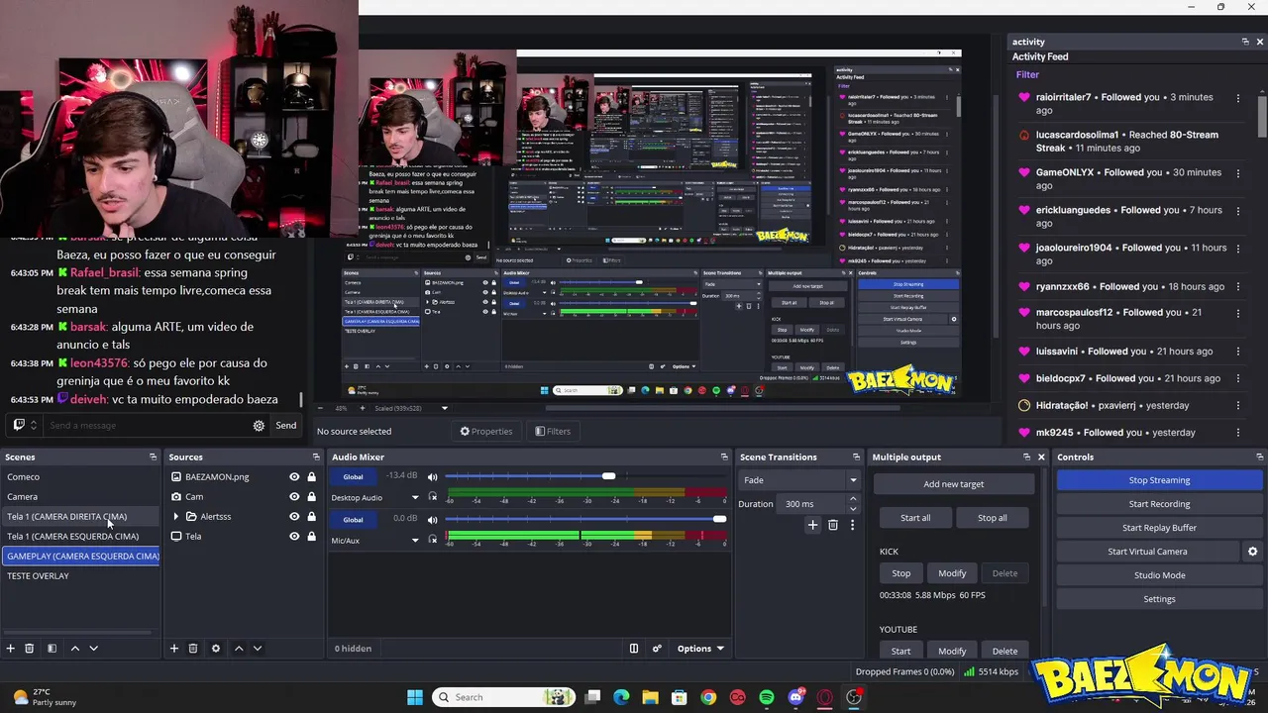Switch audio mixer layout icon

tap(634, 649)
